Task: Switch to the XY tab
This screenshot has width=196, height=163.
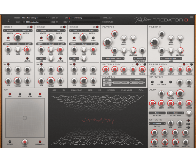Action: point(64,90)
